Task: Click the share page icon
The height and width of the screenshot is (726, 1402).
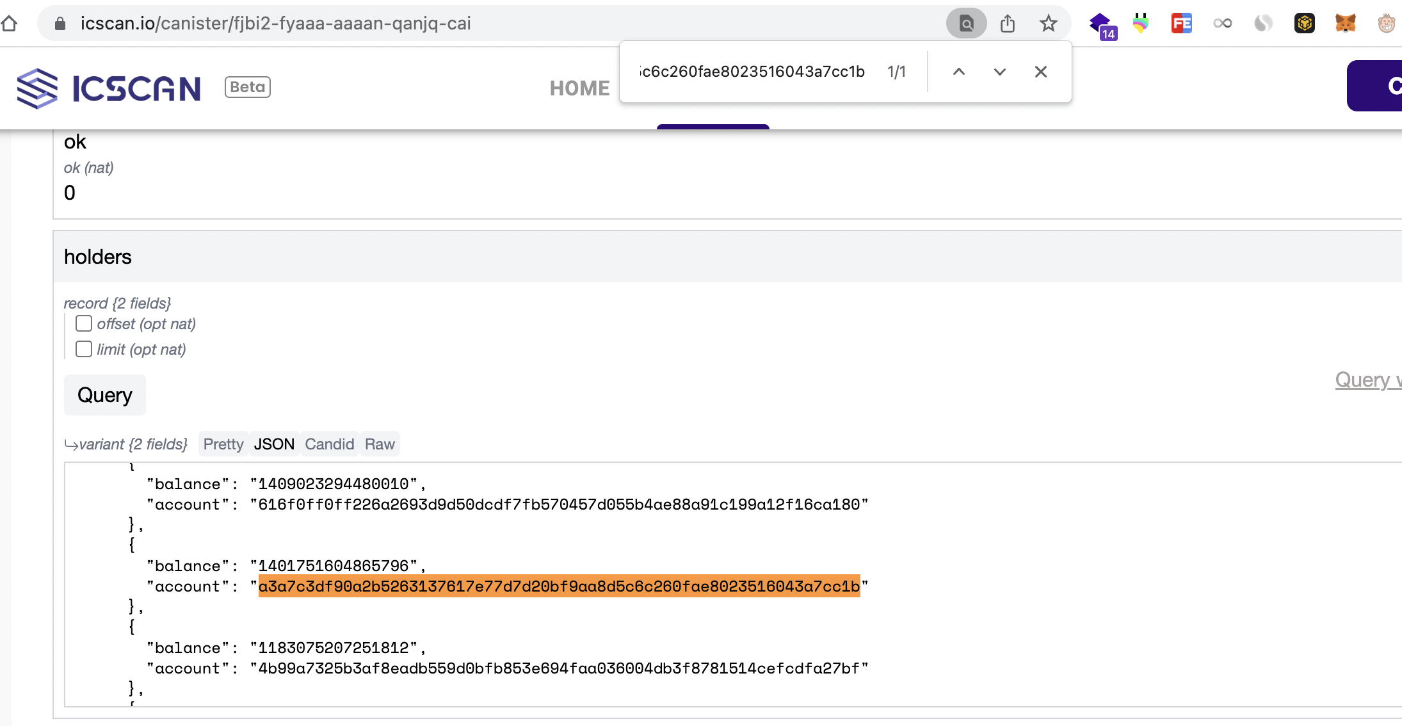Action: 1008,24
